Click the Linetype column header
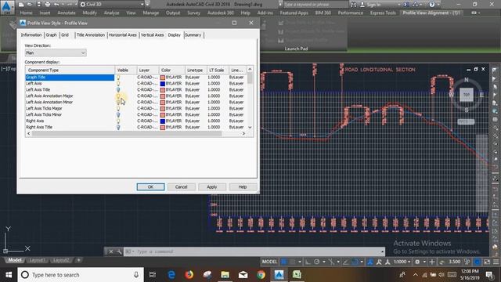 pos(195,70)
